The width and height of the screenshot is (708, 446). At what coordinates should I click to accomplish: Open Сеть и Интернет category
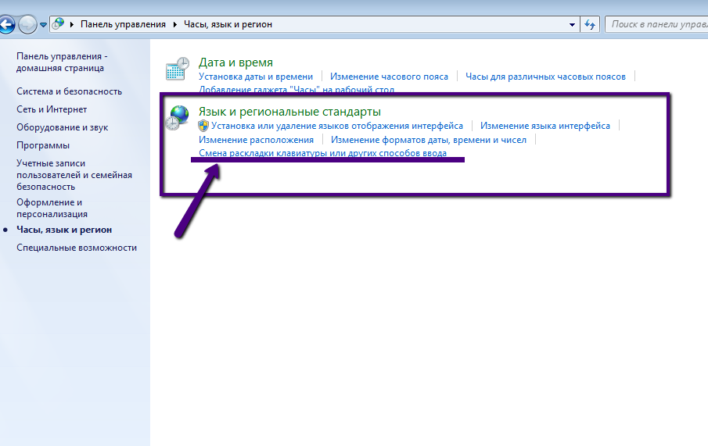(52, 109)
